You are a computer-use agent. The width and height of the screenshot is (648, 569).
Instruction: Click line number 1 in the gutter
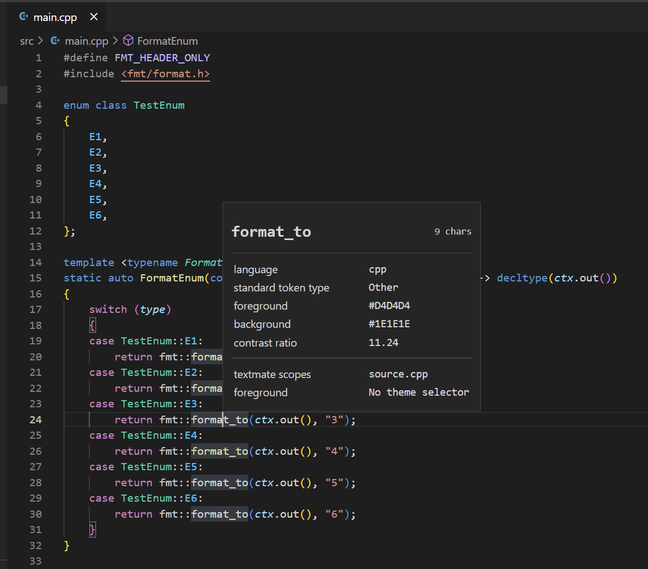pyautogui.click(x=39, y=58)
